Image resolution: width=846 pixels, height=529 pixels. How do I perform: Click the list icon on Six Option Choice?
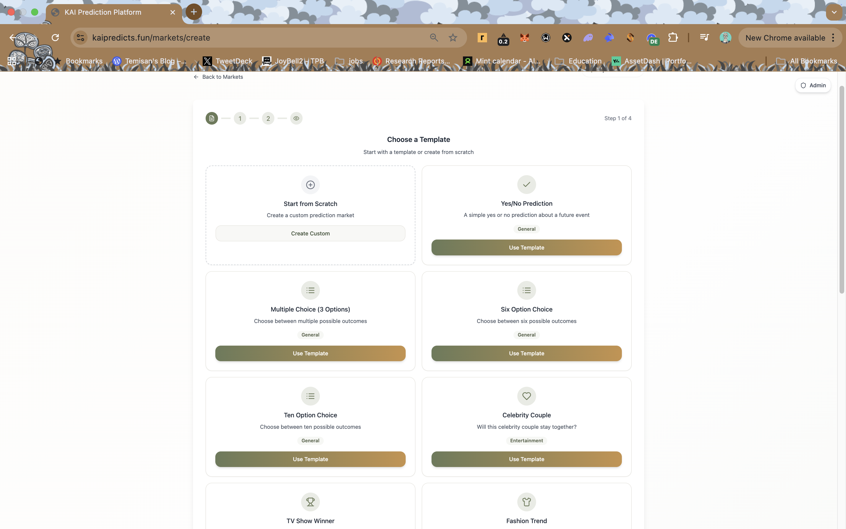coord(526,290)
